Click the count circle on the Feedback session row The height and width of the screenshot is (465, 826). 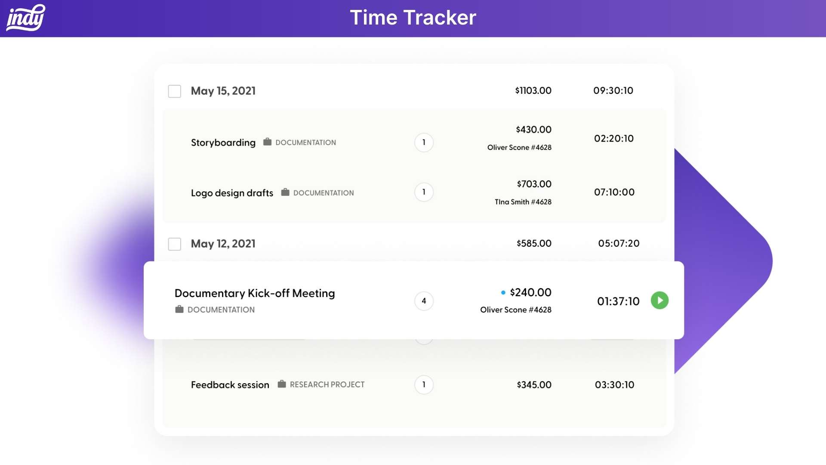[424, 384]
